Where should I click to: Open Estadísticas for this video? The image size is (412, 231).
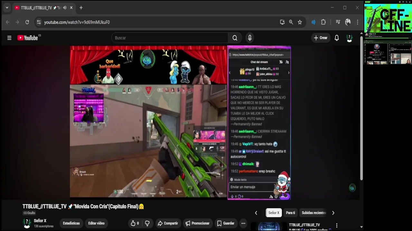coord(71,223)
